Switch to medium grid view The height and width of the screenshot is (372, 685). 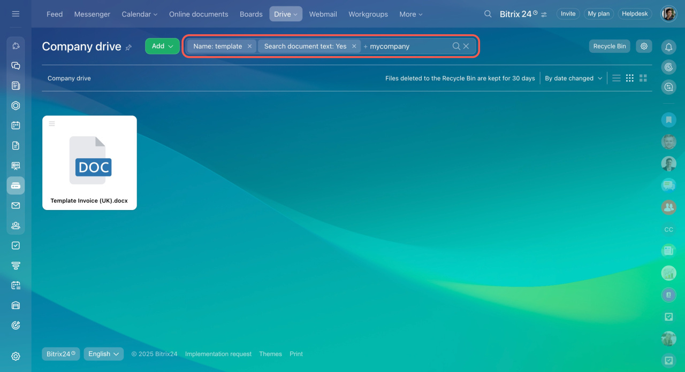point(630,78)
